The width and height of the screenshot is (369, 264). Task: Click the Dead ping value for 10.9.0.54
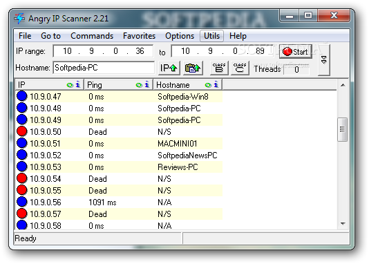[97, 179]
